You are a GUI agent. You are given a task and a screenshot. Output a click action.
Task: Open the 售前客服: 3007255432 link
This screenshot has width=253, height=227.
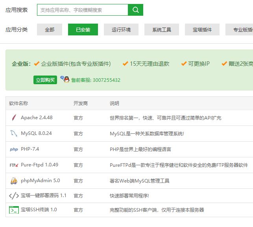(96, 80)
